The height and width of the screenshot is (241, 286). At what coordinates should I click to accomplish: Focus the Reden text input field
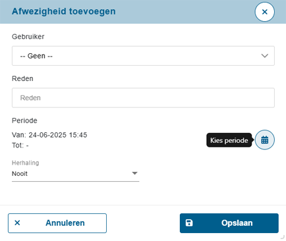(x=143, y=97)
